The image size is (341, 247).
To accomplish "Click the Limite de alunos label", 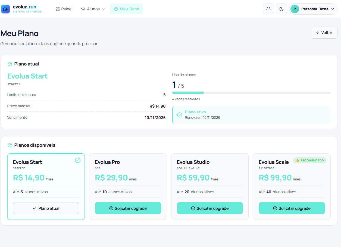I will coord(21,95).
